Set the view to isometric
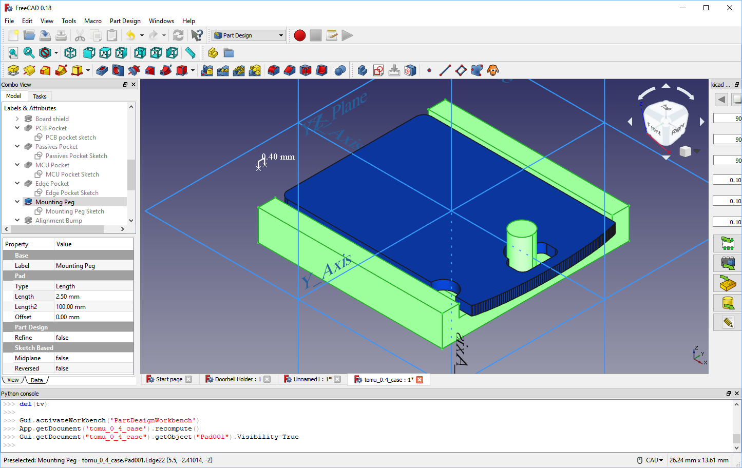 click(x=70, y=53)
